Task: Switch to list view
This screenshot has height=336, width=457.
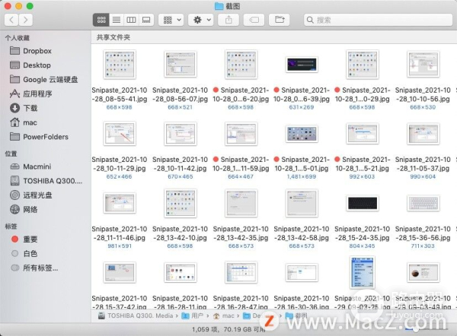Action: pos(117,20)
